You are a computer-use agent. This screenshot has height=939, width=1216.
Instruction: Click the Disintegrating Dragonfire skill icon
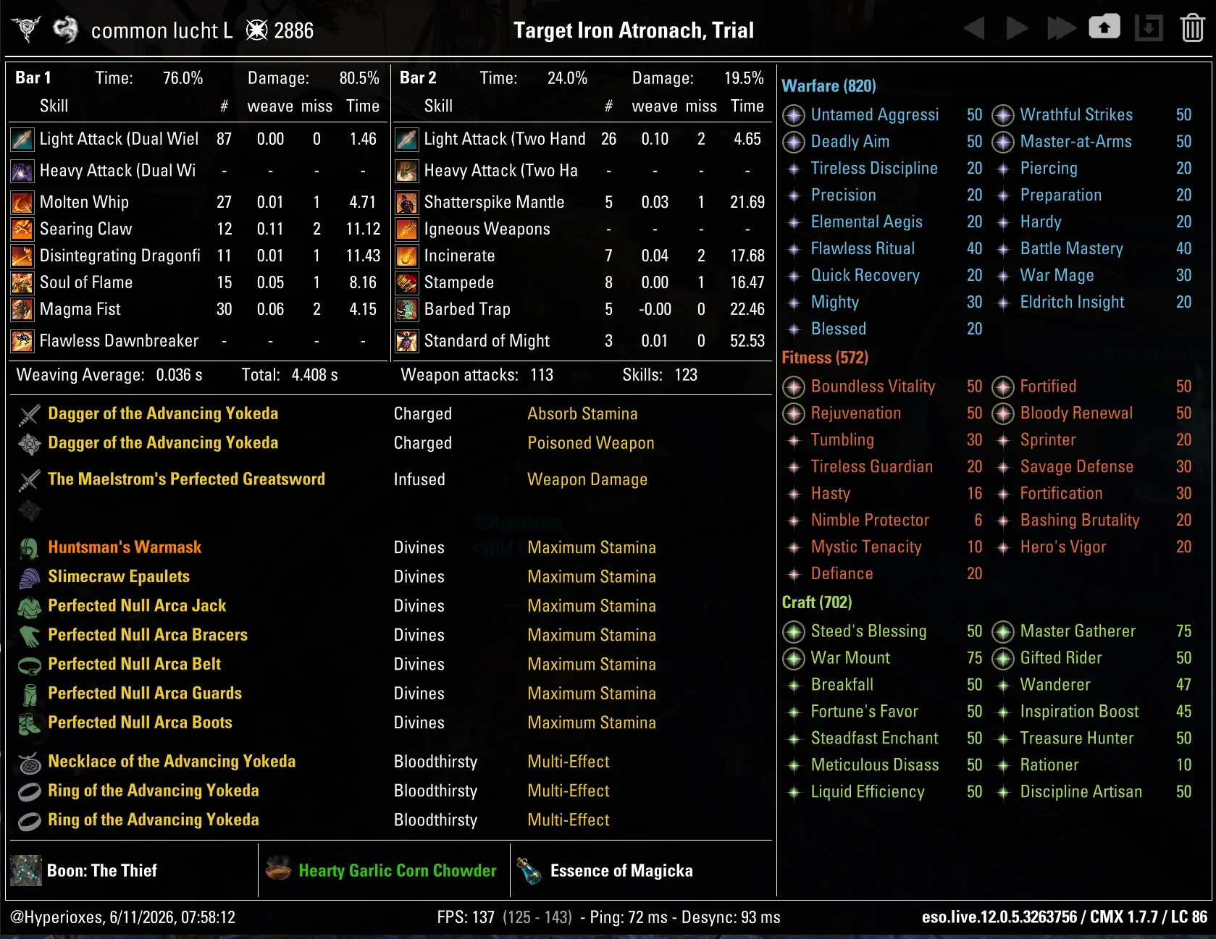pyautogui.click(x=22, y=256)
